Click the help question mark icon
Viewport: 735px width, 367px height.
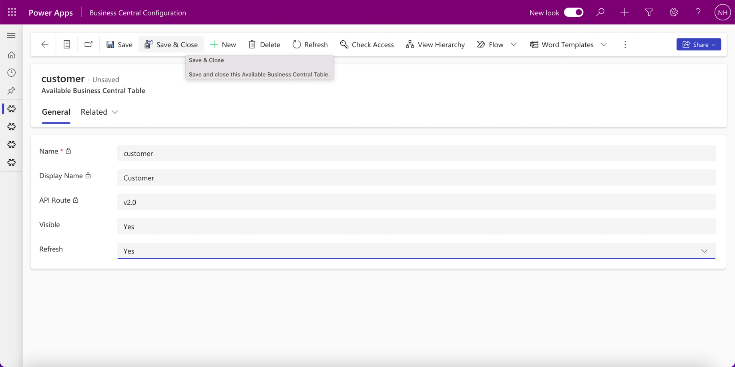(698, 12)
